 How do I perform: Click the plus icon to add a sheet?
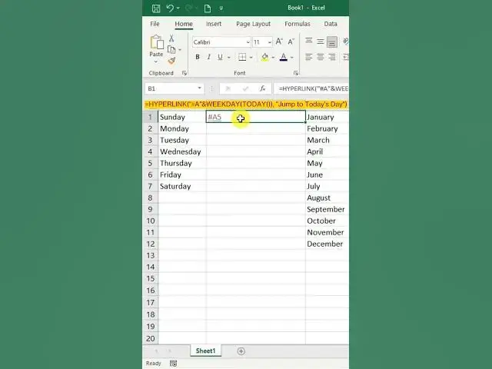click(x=241, y=351)
